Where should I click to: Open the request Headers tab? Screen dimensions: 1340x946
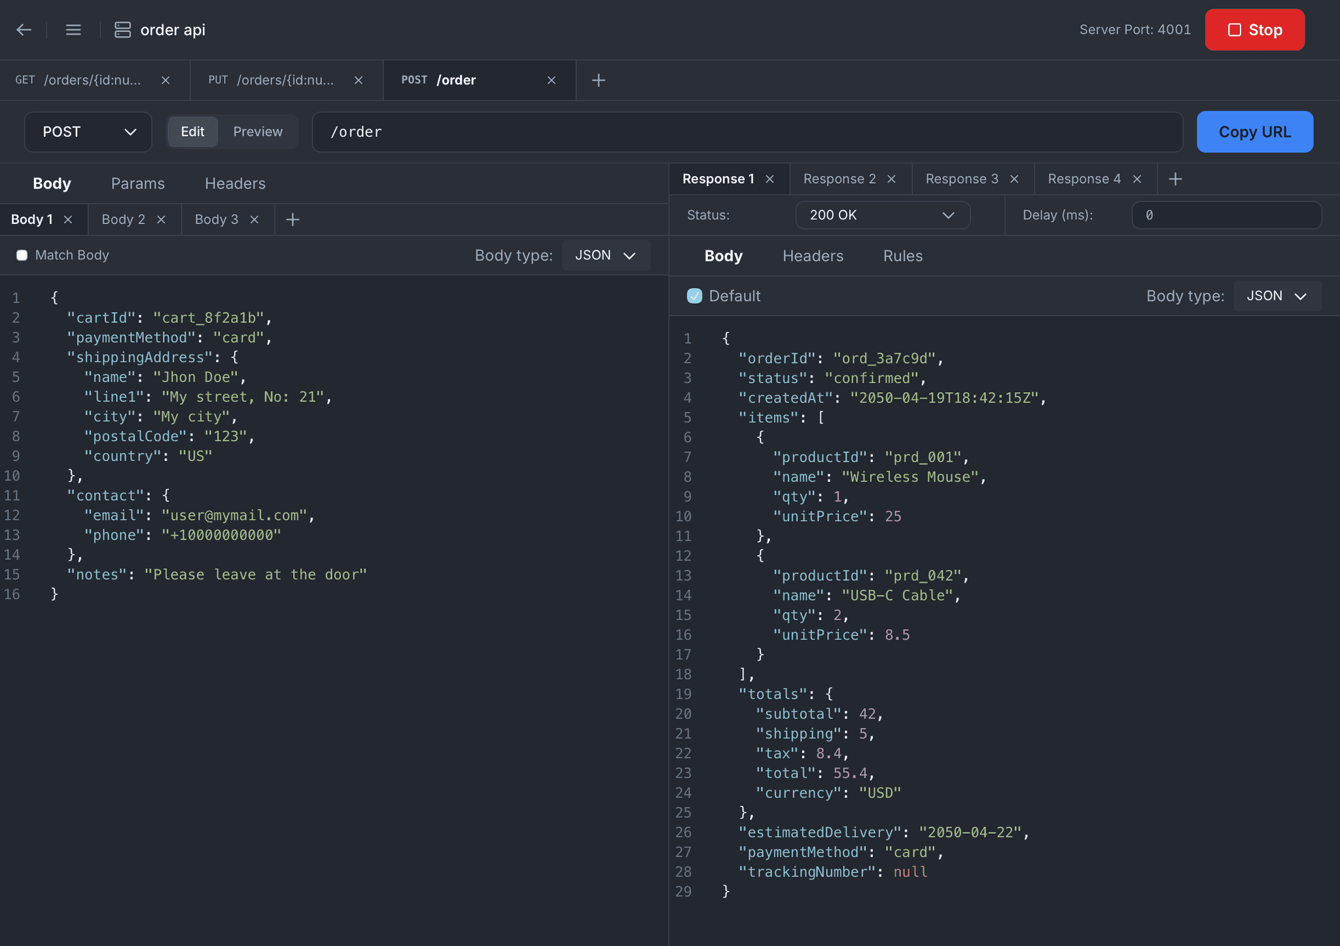coord(235,183)
